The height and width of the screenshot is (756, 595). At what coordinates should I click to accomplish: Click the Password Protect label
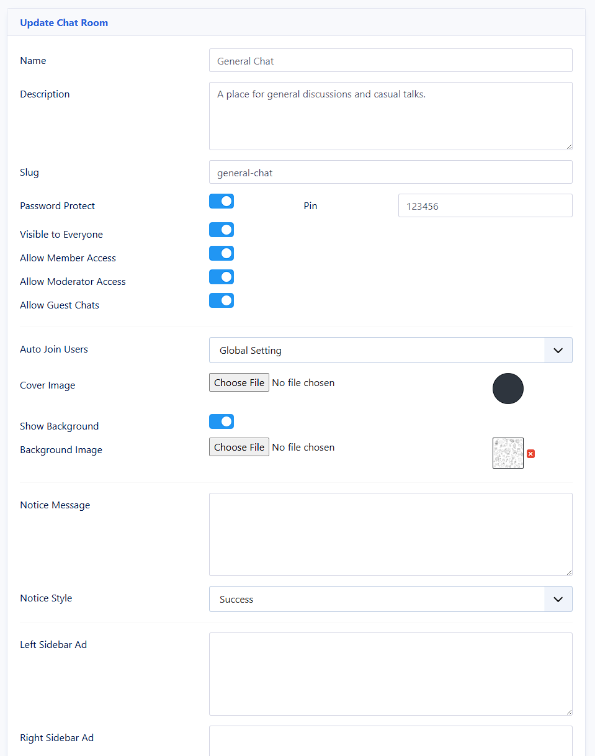pyautogui.click(x=58, y=205)
